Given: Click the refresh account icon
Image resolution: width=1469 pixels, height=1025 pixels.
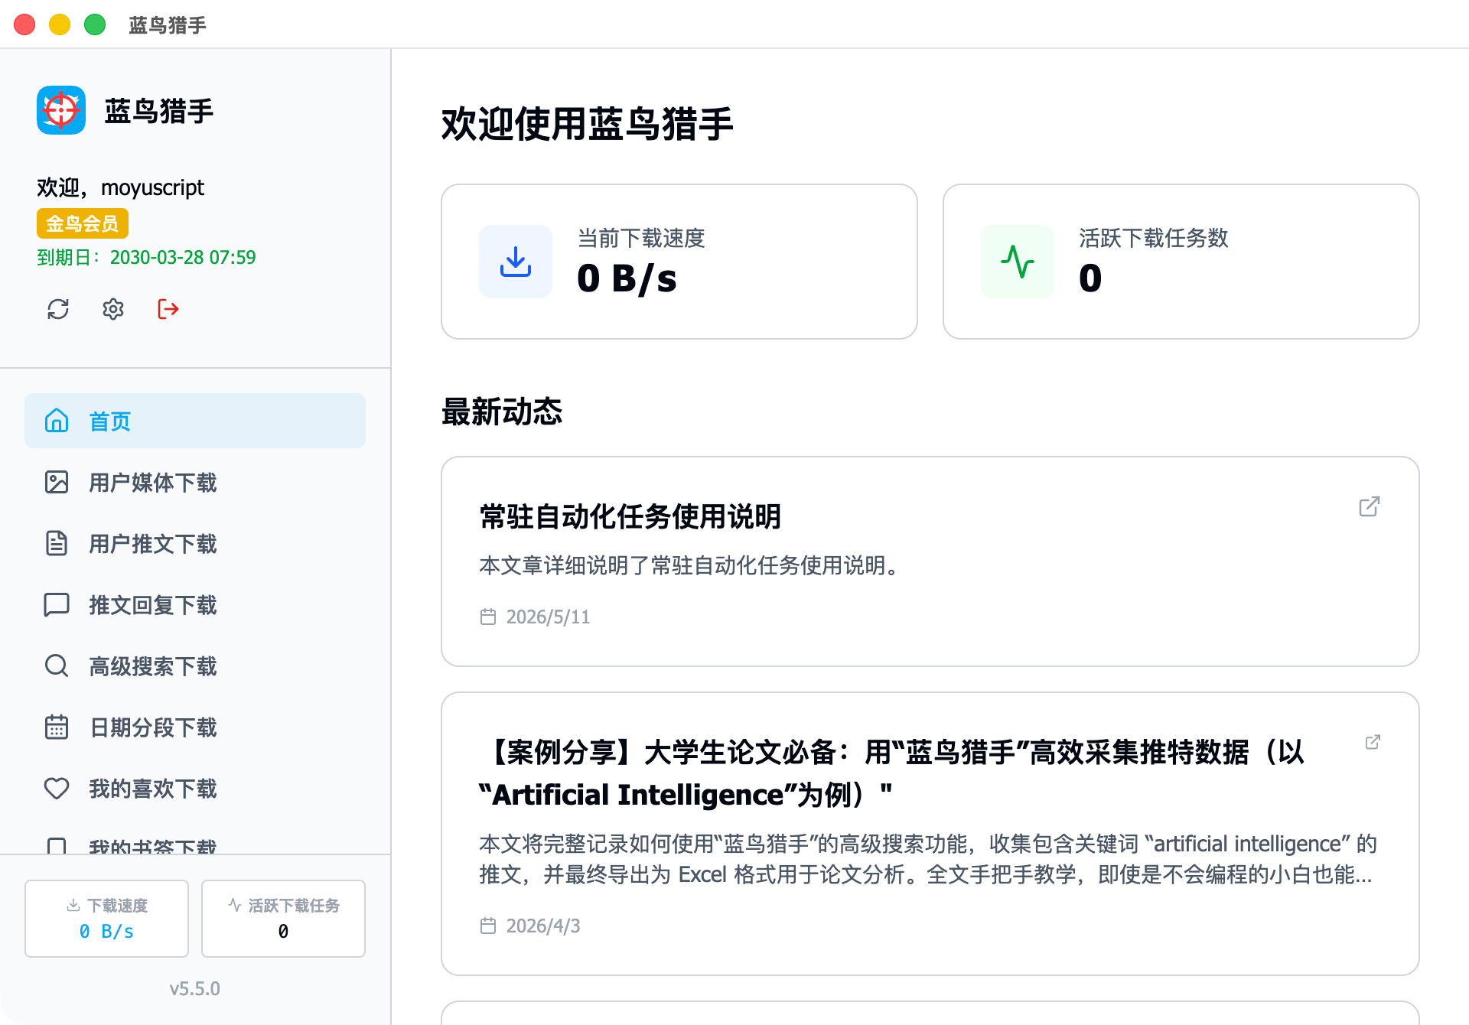Looking at the screenshot, I should coord(58,309).
